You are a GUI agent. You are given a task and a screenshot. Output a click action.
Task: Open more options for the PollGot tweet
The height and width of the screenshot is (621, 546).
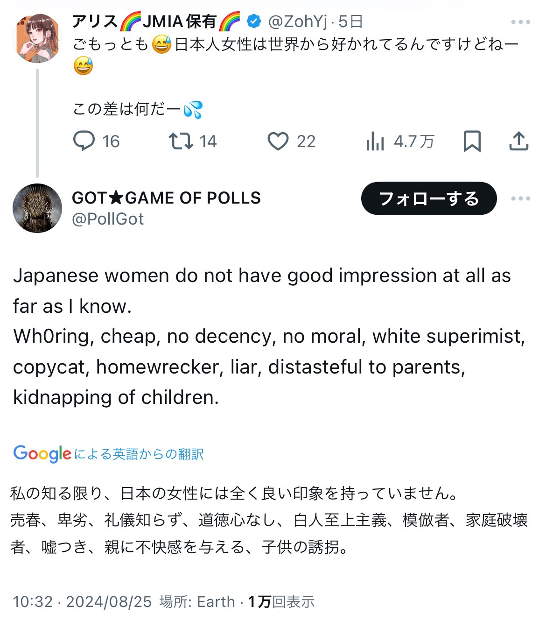(x=520, y=198)
